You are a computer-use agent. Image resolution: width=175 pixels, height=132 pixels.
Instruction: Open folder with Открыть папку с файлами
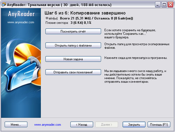[73, 45]
